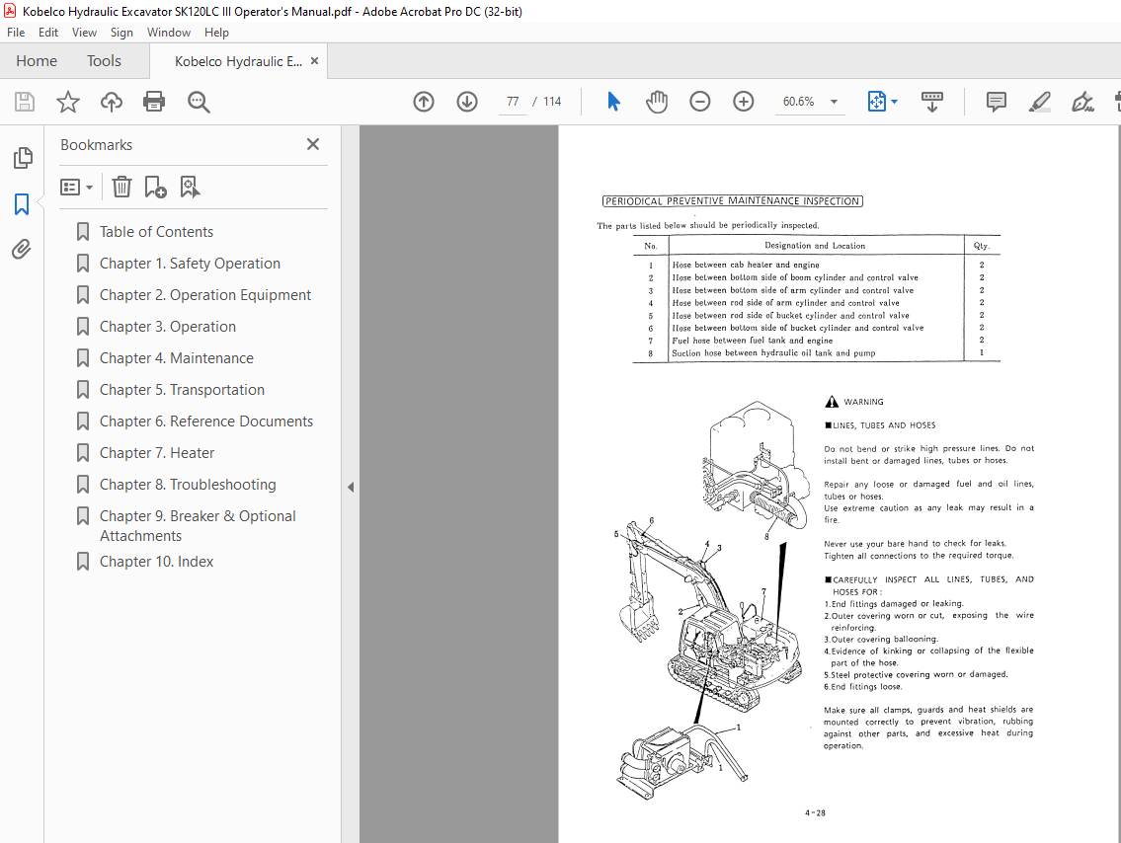Select the Kobelco Hydraulic document tab
The height and width of the screenshot is (843, 1121).
click(238, 61)
